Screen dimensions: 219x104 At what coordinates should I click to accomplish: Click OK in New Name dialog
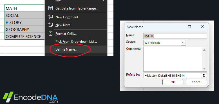[173, 82]
